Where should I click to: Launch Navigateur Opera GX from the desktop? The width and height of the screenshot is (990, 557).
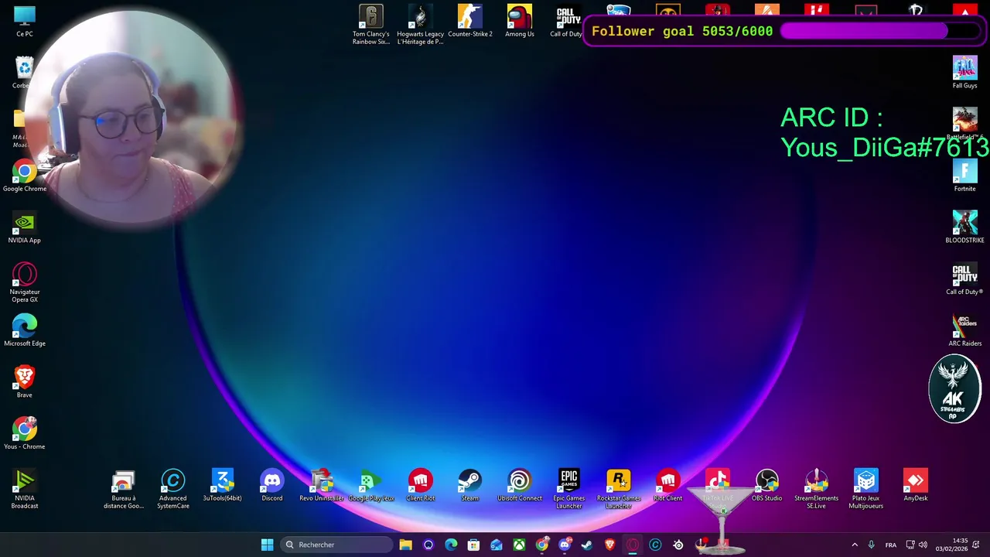coord(25,283)
